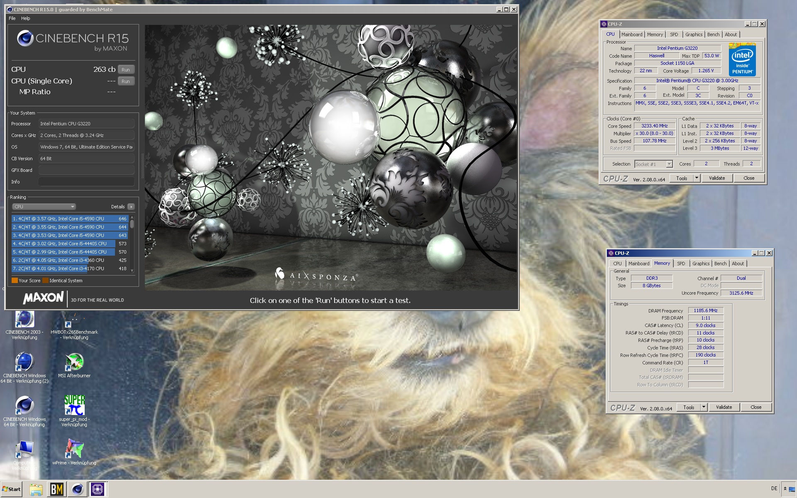Switch to CPU-Z in the taskbar

tap(98, 489)
